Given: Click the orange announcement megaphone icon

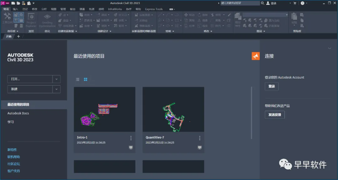Looking at the screenshot, I should 256,56.
